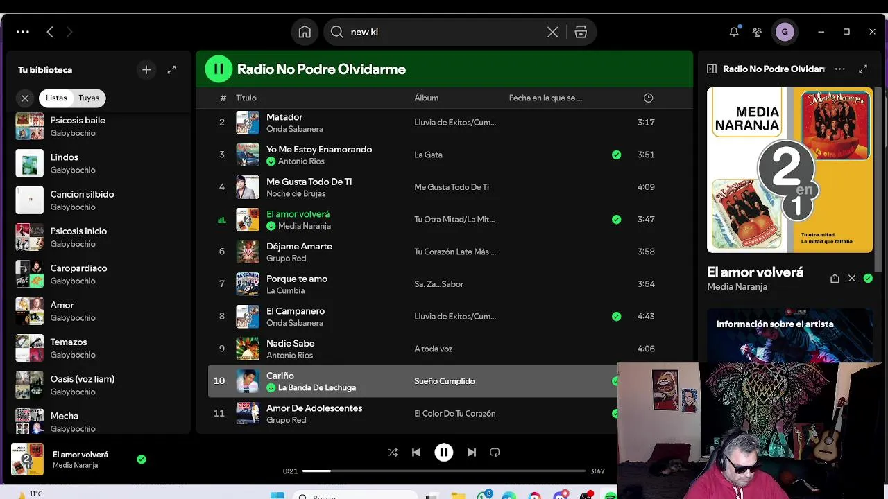Open artist Noche de Brujas
Screen dimensions: 888x499
[296, 193]
